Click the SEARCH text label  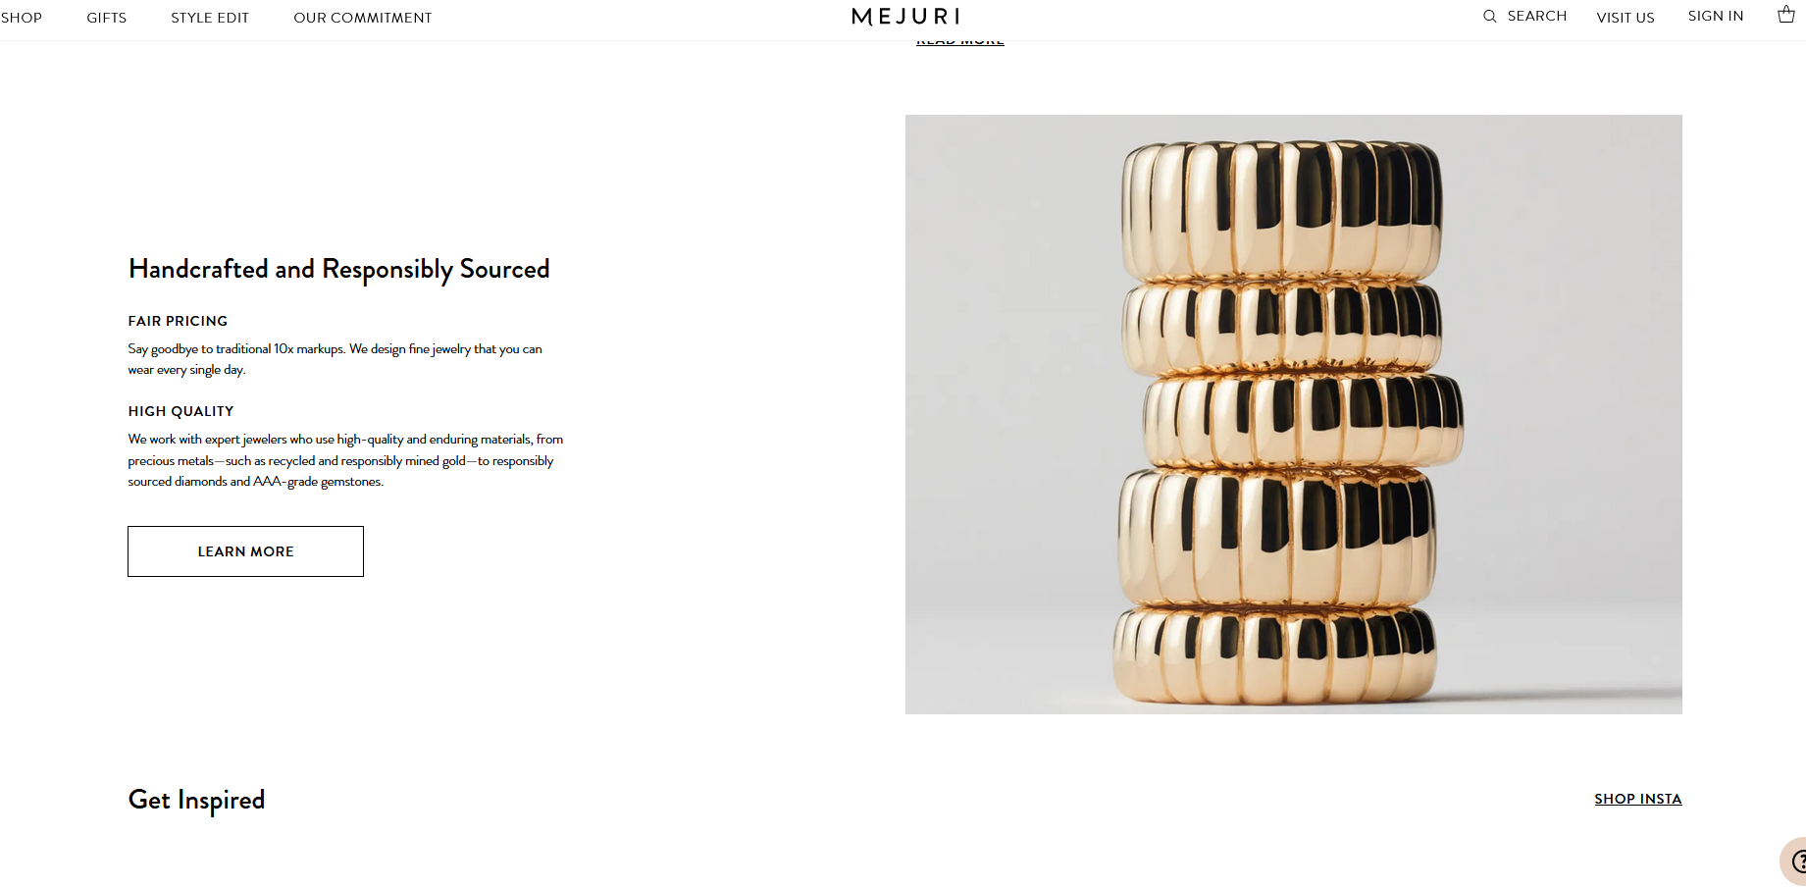coord(1536,17)
